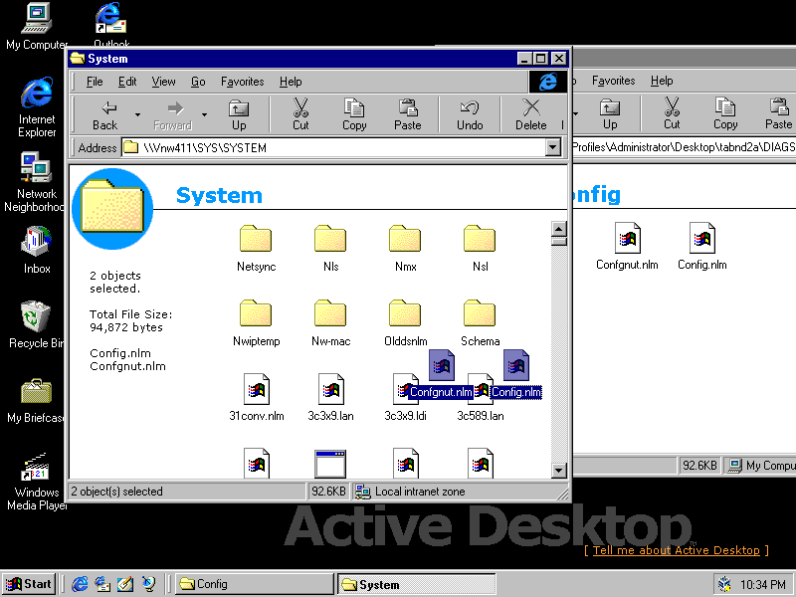This screenshot has width=796, height=597.
Task: Undo last action in System window
Action: point(470,115)
